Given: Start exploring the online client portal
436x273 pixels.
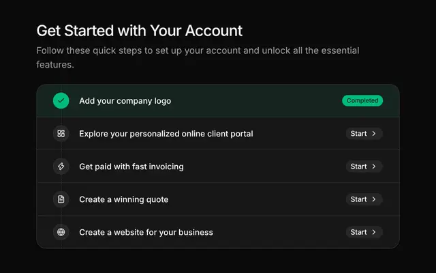Looking at the screenshot, I should point(364,134).
